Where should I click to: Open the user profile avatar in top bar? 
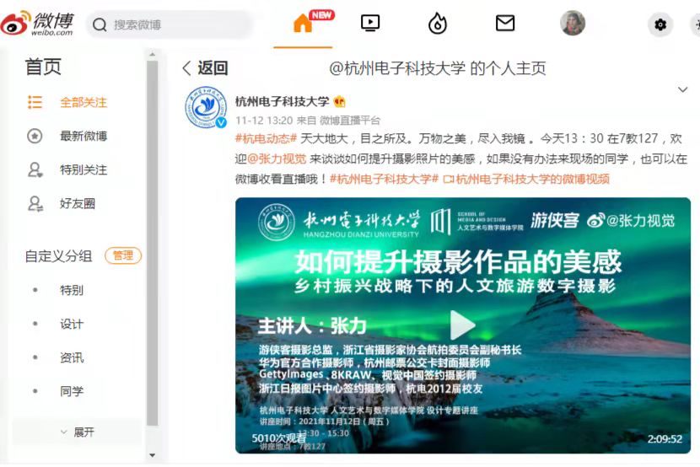573,24
